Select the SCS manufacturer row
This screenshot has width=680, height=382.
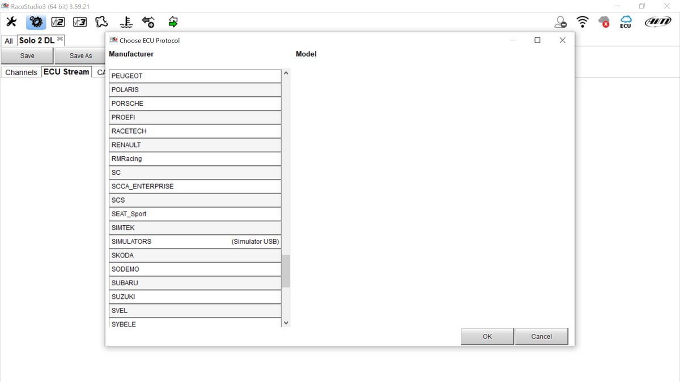click(195, 200)
